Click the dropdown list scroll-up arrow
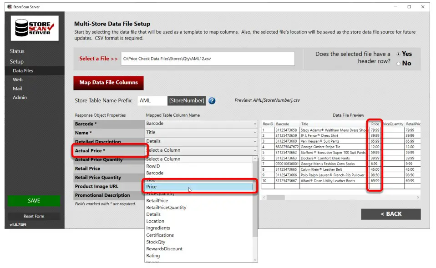Screen dimensions: 436x268 click(x=255, y=159)
